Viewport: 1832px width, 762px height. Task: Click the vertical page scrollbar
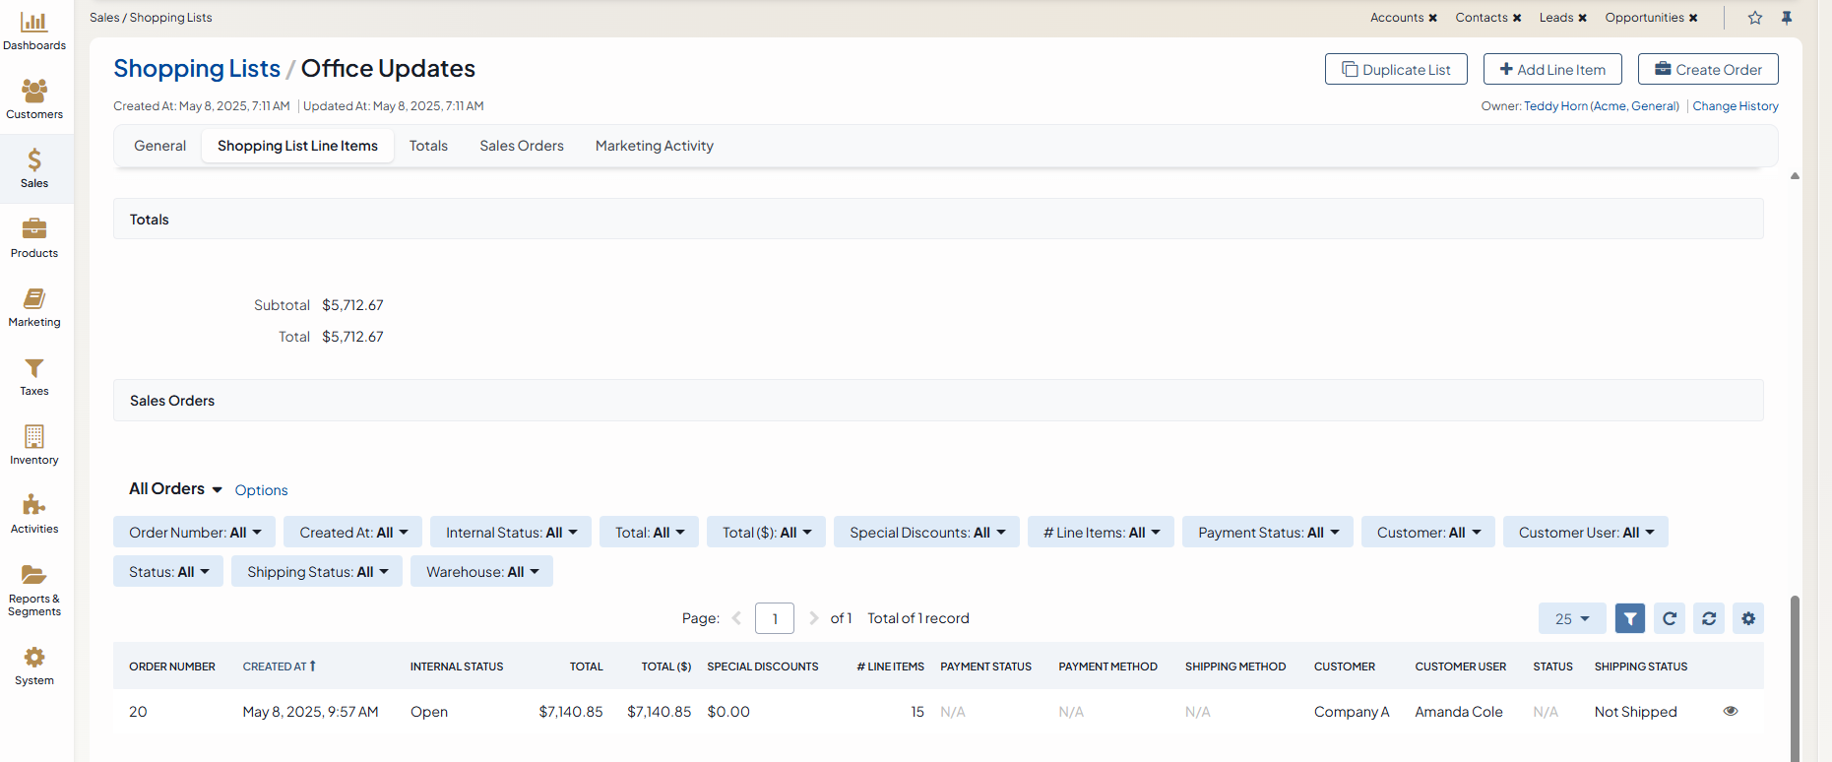pos(1795,679)
